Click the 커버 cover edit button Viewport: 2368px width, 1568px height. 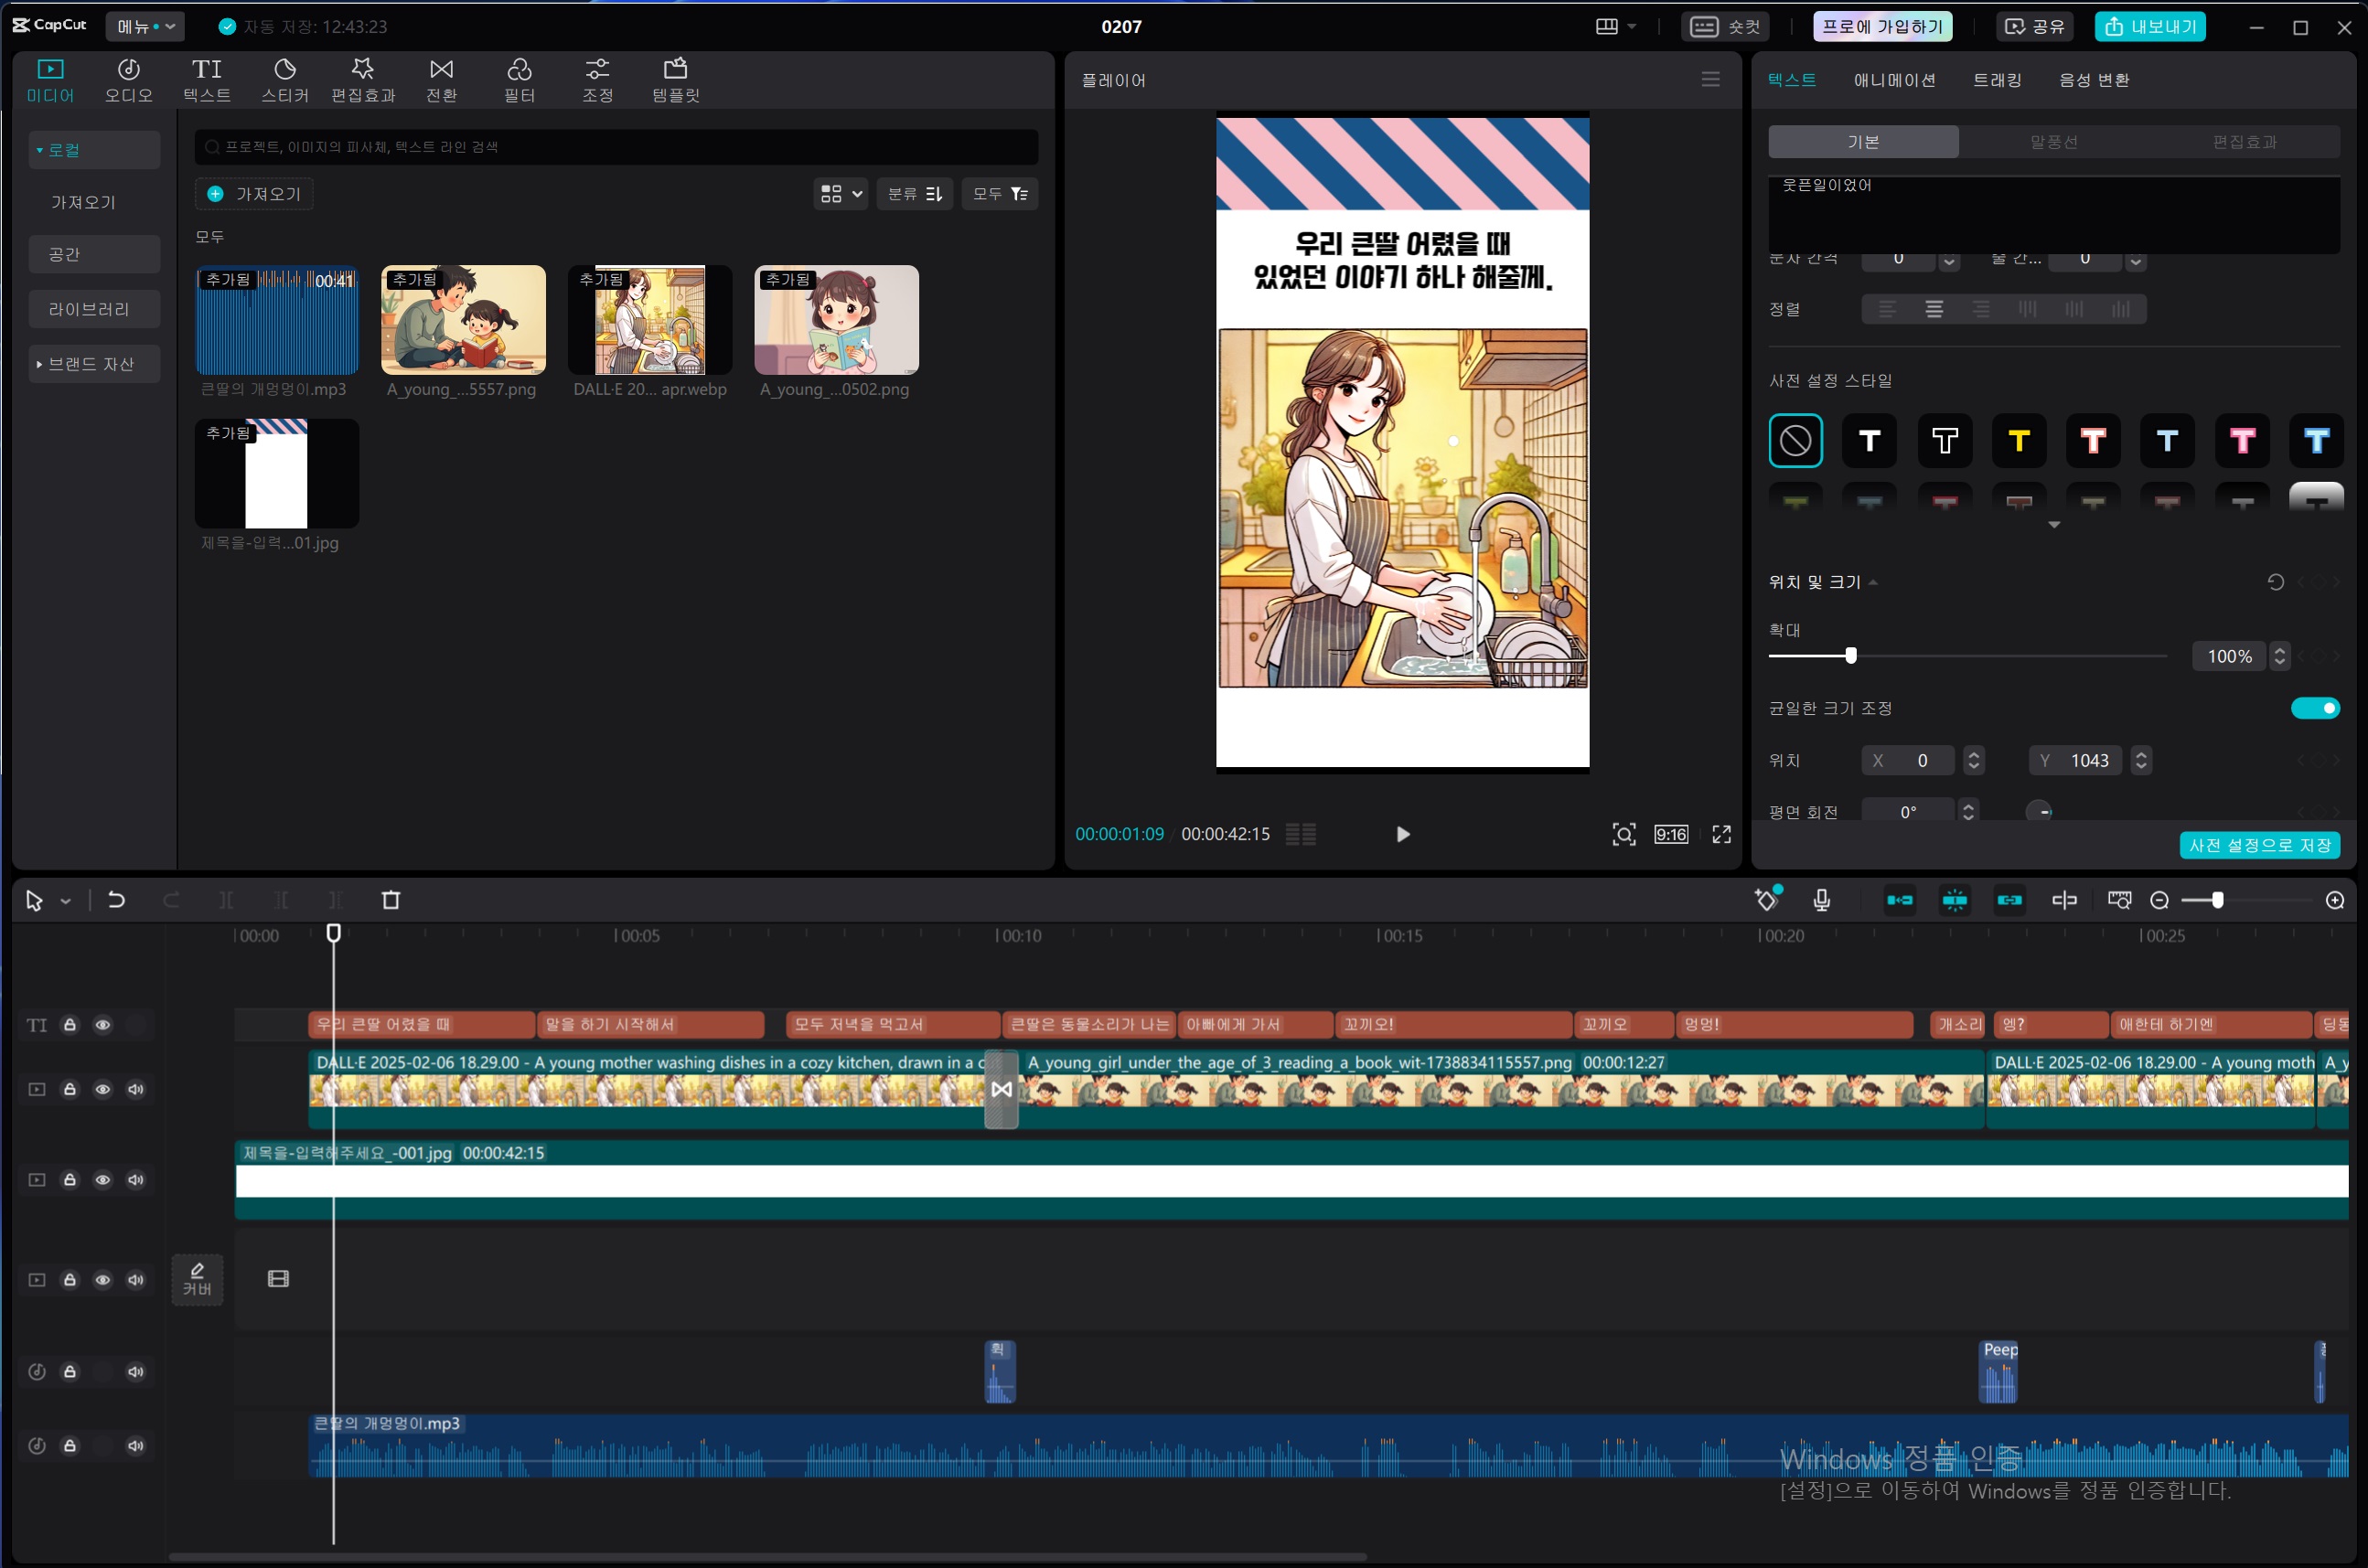197,1279
